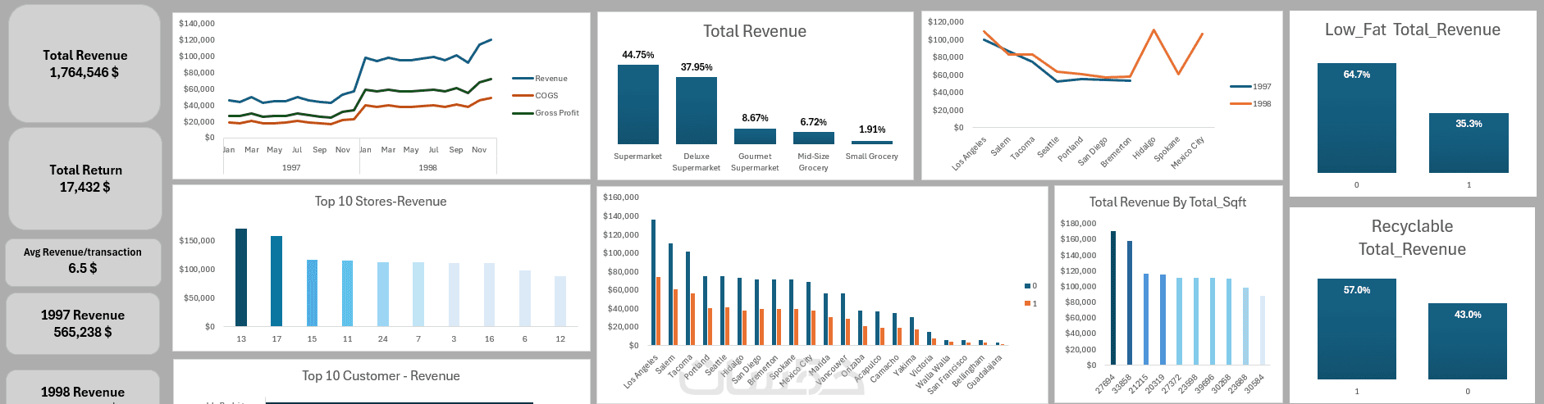Viewport: 1544px width, 404px height.
Task: Click the Hidalgo label in city line chart
Action: [x=1144, y=148]
